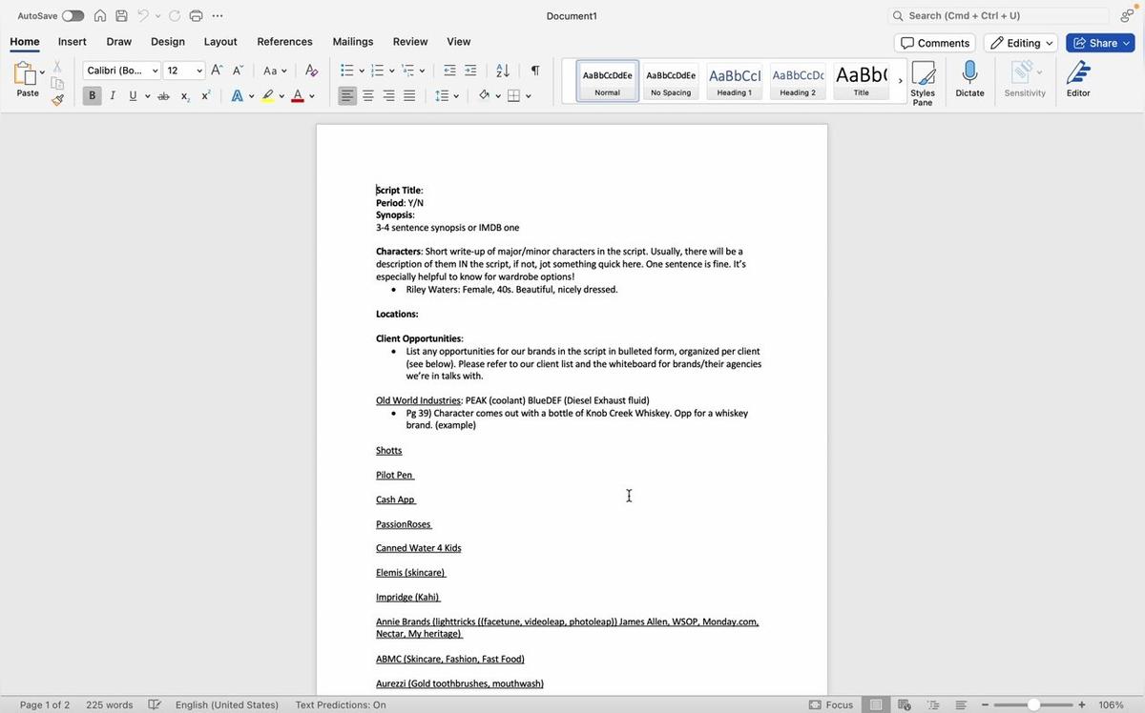Open the Home icon in title bar
The image size is (1145, 713).
point(100,16)
